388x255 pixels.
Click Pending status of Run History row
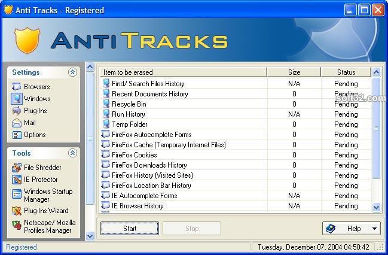click(346, 114)
